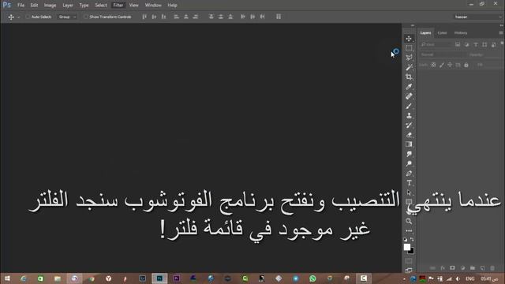The height and width of the screenshot is (284, 505).
Task: Click the new layer button
Action: (x=482, y=268)
